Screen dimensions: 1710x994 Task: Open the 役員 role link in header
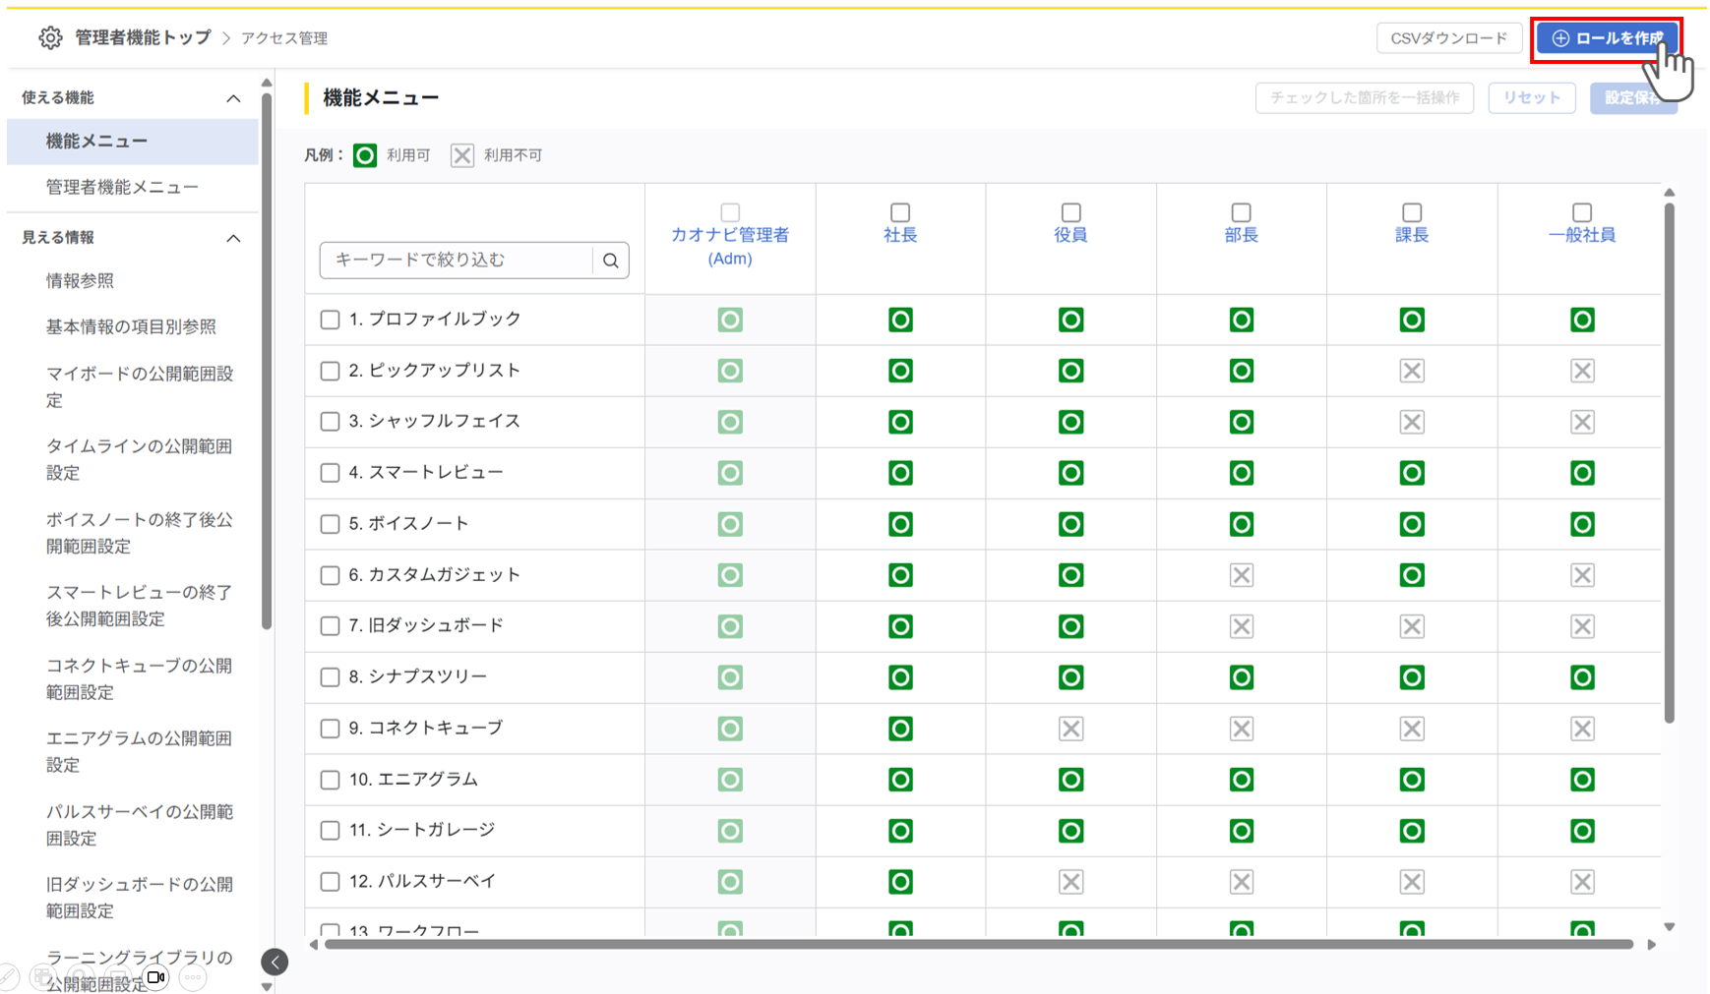point(1070,235)
